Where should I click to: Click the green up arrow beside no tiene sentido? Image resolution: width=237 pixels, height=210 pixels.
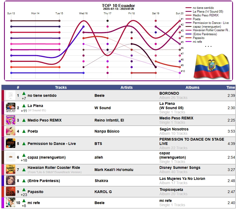pyautogui.click(x=24, y=94)
